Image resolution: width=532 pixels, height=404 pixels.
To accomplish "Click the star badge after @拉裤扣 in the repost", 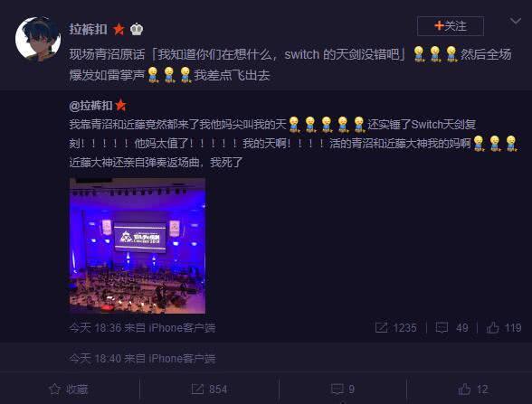I will pyautogui.click(x=121, y=106).
